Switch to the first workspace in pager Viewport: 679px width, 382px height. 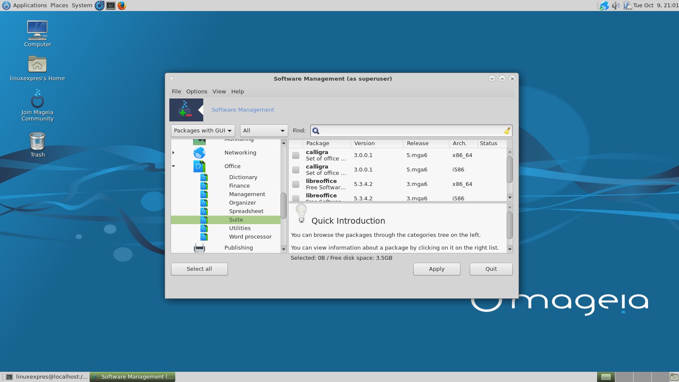tap(606, 377)
